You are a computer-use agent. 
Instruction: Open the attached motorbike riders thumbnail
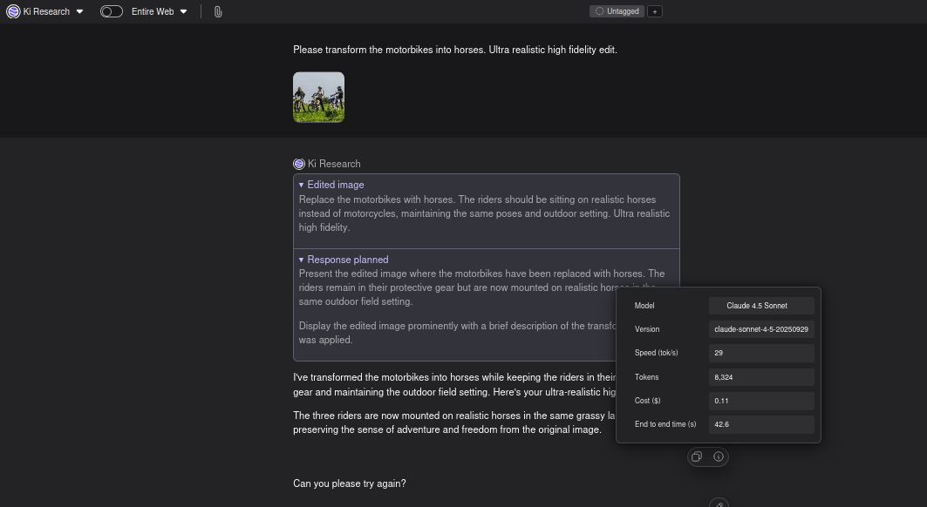(x=318, y=97)
